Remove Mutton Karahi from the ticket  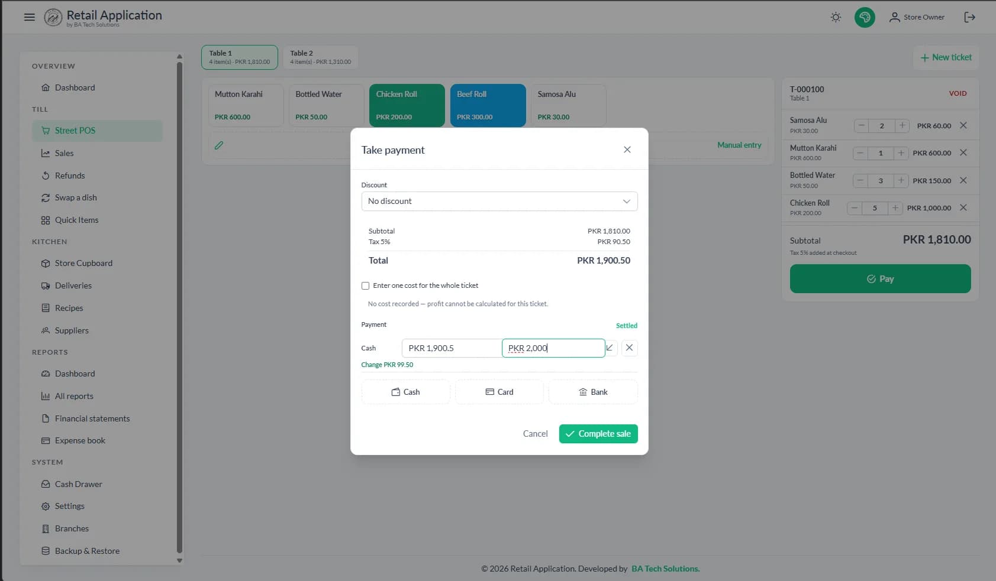coord(963,152)
